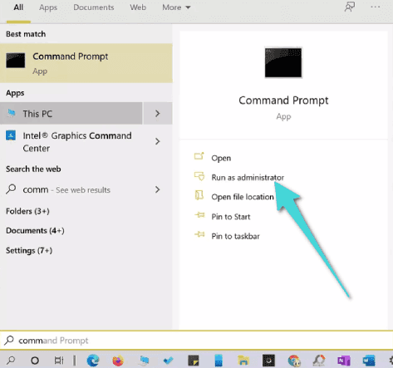Screen dimensions: 393x368
Task: Select Pin to taskbar
Action: click(235, 236)
